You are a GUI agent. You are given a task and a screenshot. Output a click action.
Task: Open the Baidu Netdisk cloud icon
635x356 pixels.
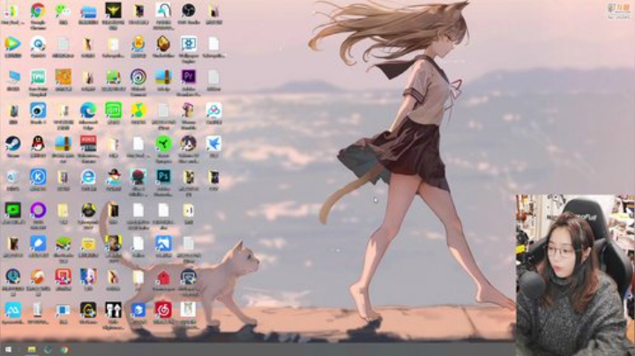click(213, 110)
